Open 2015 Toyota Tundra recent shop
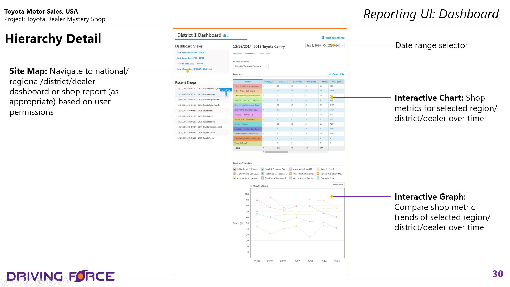Image resolution: width=510 pixels, height=287 pixels. [202, 133]
